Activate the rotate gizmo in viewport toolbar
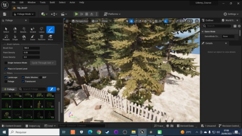The image size is (242, 136). [136, 21]
